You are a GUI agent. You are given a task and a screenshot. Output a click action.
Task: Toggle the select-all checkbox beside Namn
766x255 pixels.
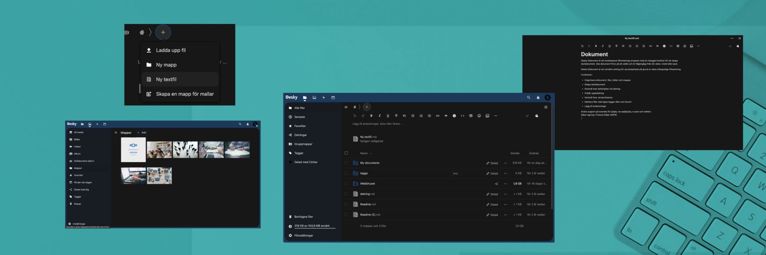click(x=346, y=153)
